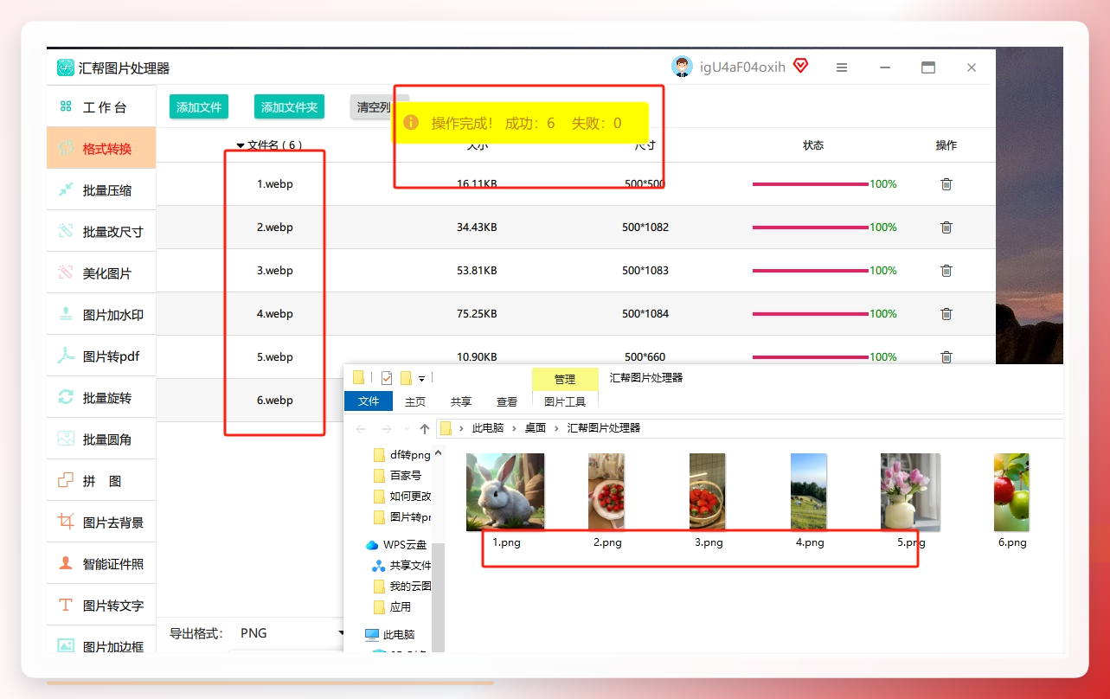
Task: Click the user avatar icon
Action: (x=682, y=67)
